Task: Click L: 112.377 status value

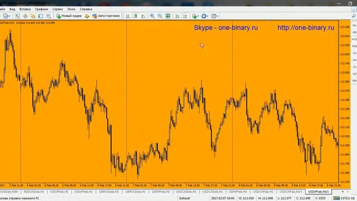Action: [284, 198]
